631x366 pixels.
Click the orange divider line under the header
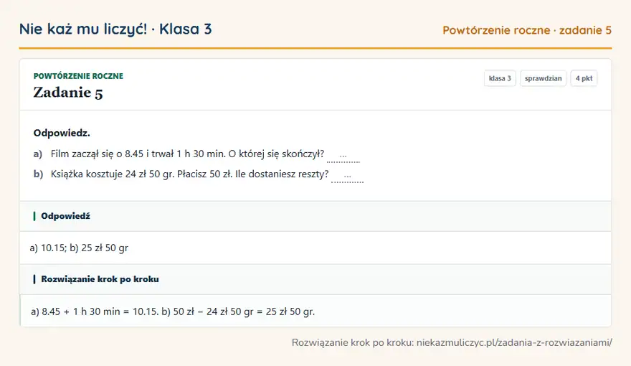coord(315,48)
